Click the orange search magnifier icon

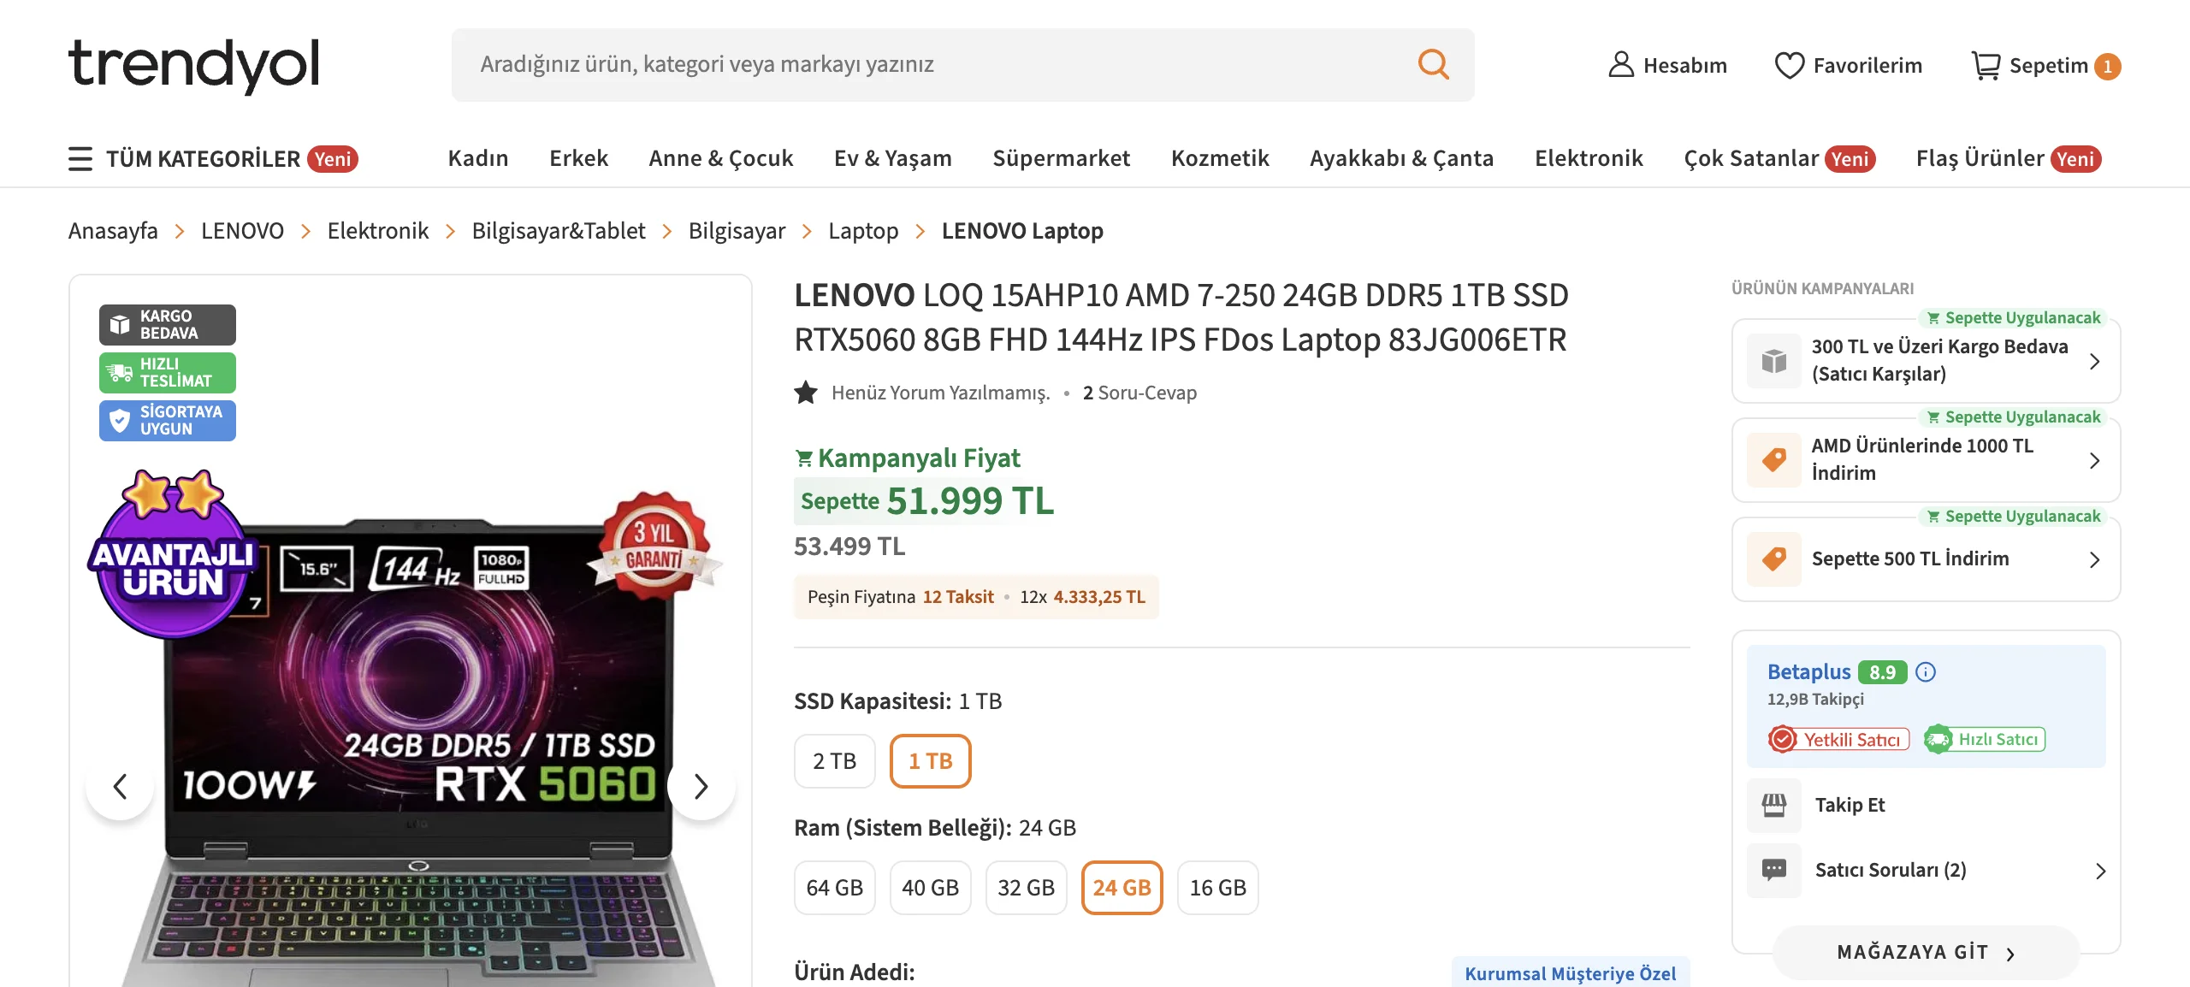coord(1433,64)
